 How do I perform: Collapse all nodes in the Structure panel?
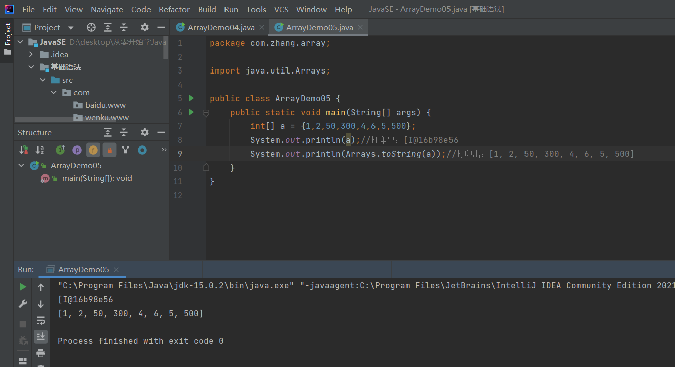[124, 132]
